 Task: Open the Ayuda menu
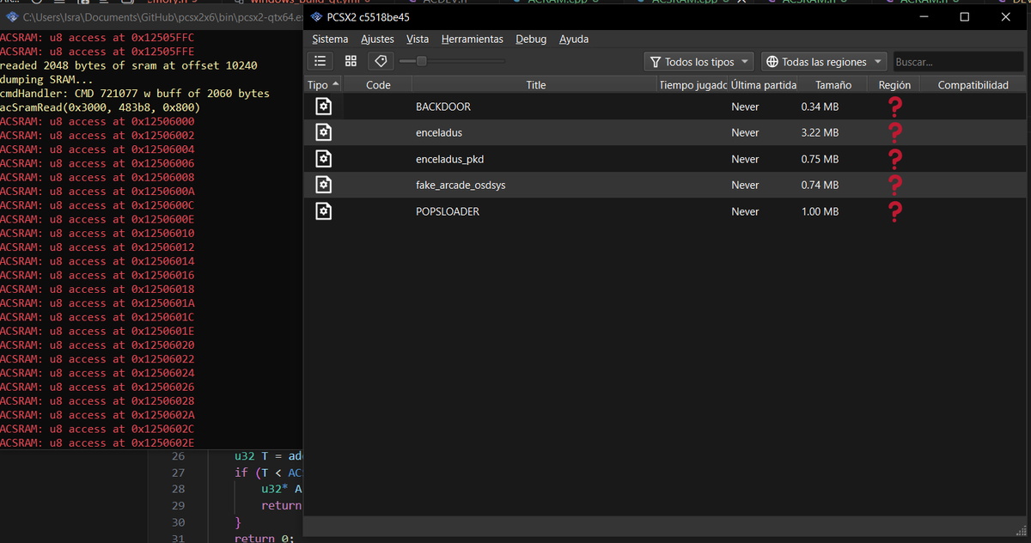point(574,40)
